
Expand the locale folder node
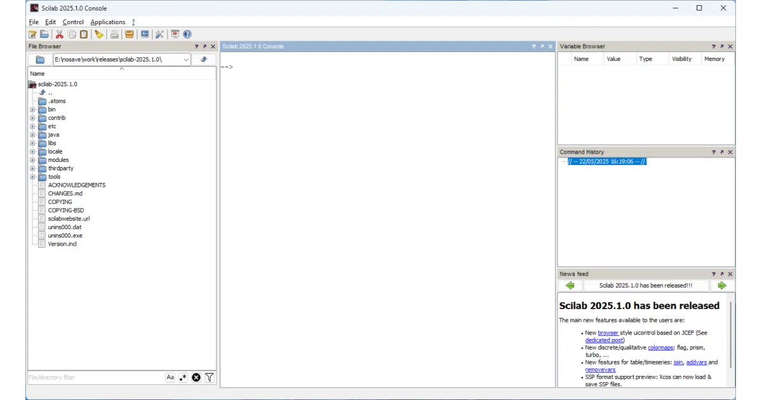tap(32, 152)
